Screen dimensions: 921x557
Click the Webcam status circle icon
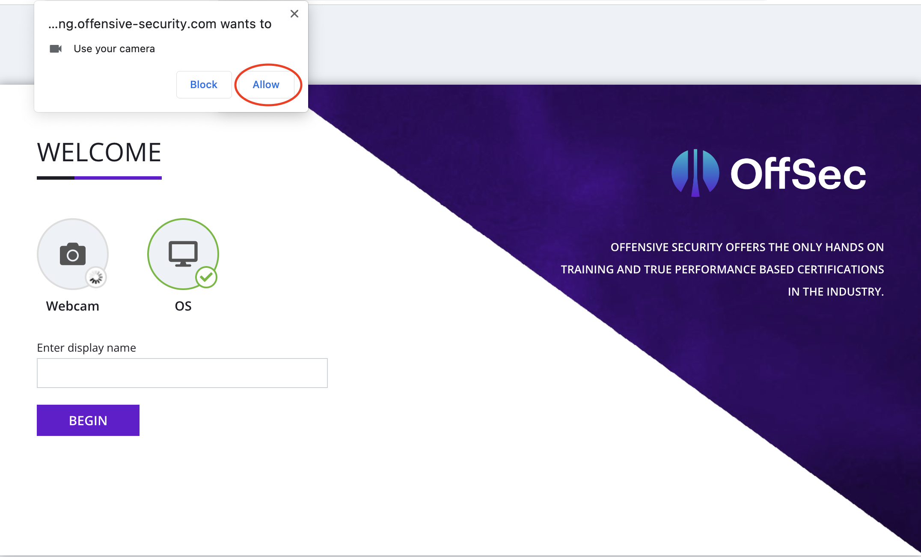pyautogui.click(x=73, y=254)
